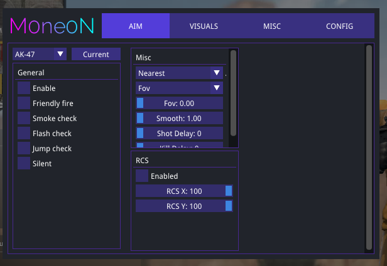Click the arrow on Nearest dropdown

click(x=217, y=73)
